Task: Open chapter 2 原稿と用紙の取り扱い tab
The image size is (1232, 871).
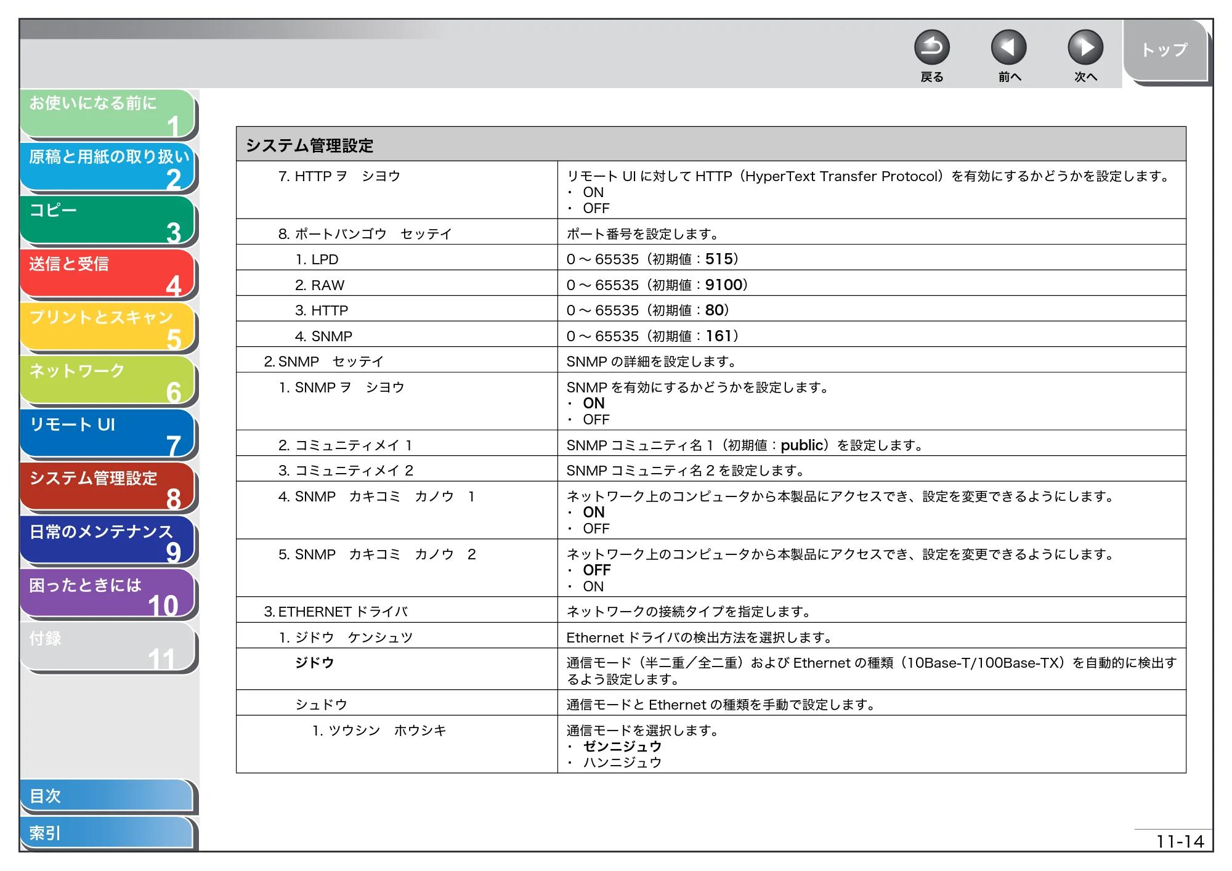Action: point(108,167)
